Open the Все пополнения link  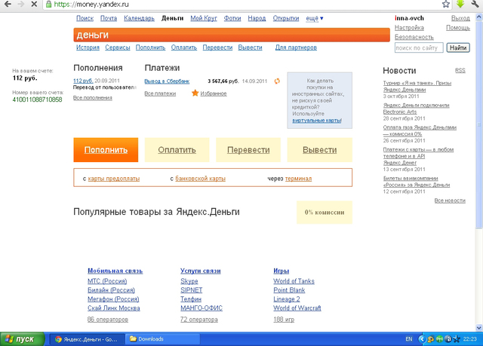[x=92, y=98]
